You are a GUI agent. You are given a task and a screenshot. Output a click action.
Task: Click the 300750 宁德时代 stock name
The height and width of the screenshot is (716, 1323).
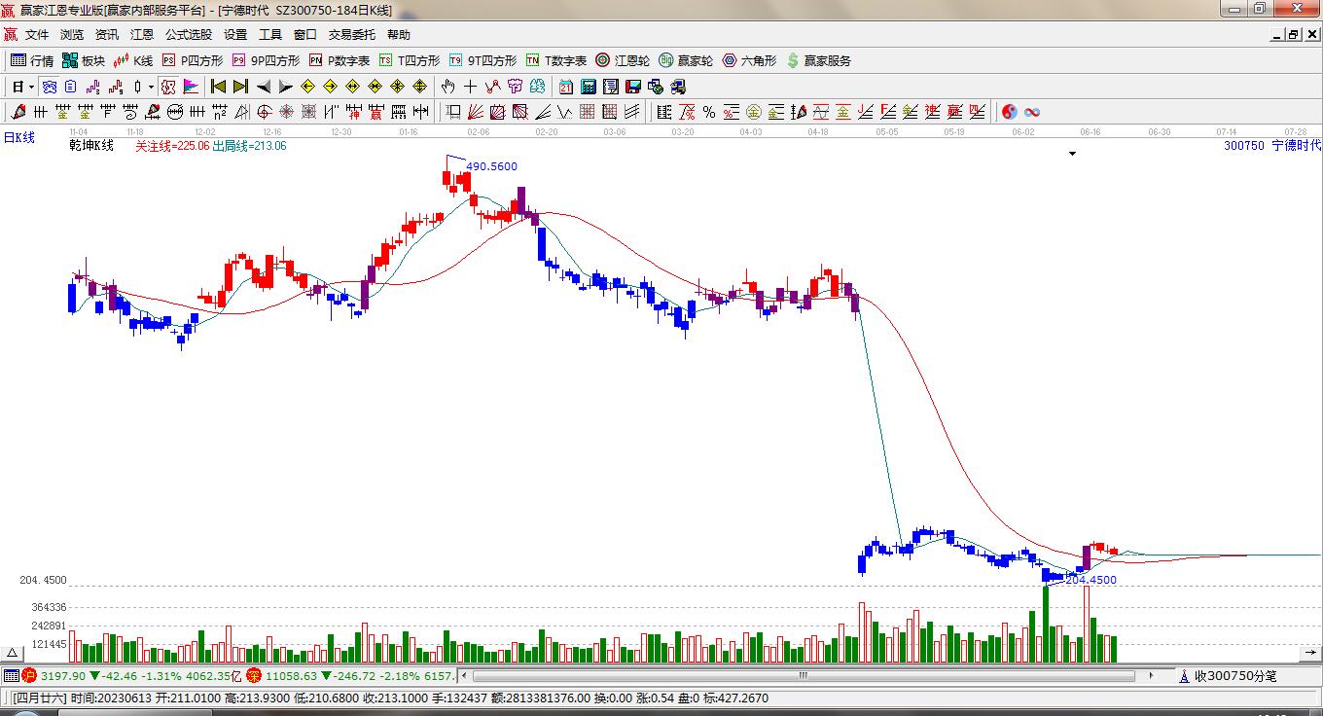pyautogui.click(x=1272, y=146)
